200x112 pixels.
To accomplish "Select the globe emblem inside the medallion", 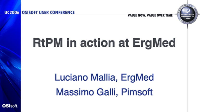I will click(x=187, y=11).
